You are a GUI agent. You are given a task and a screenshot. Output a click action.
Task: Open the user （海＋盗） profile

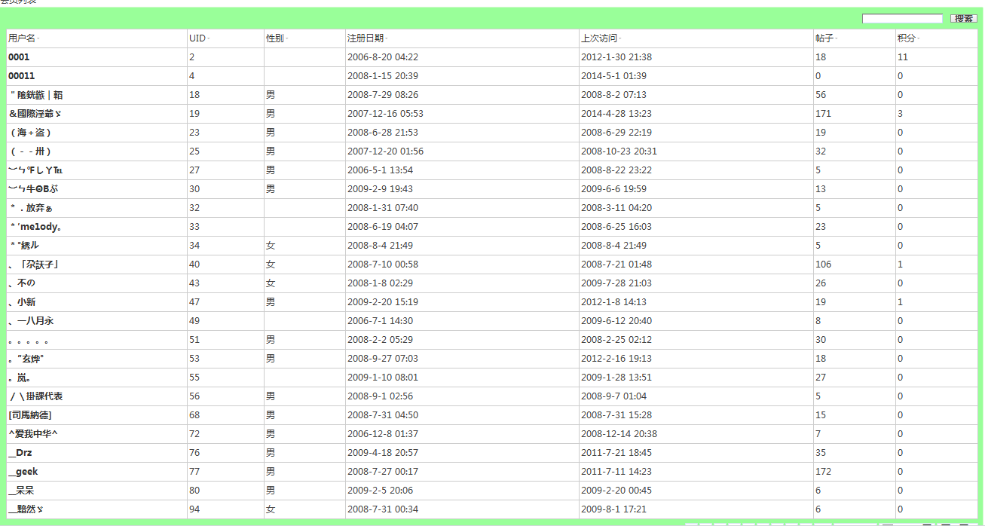point(31,133)
